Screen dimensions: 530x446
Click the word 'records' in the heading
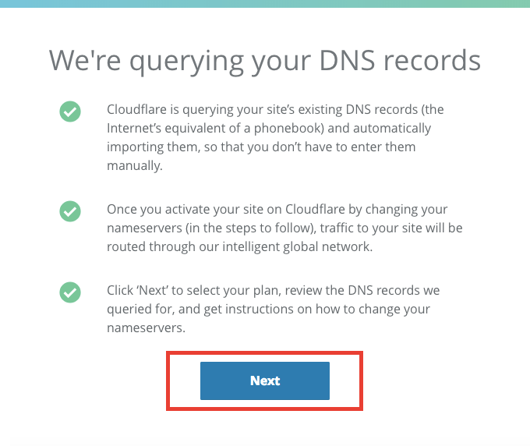(x=432, y=60)
